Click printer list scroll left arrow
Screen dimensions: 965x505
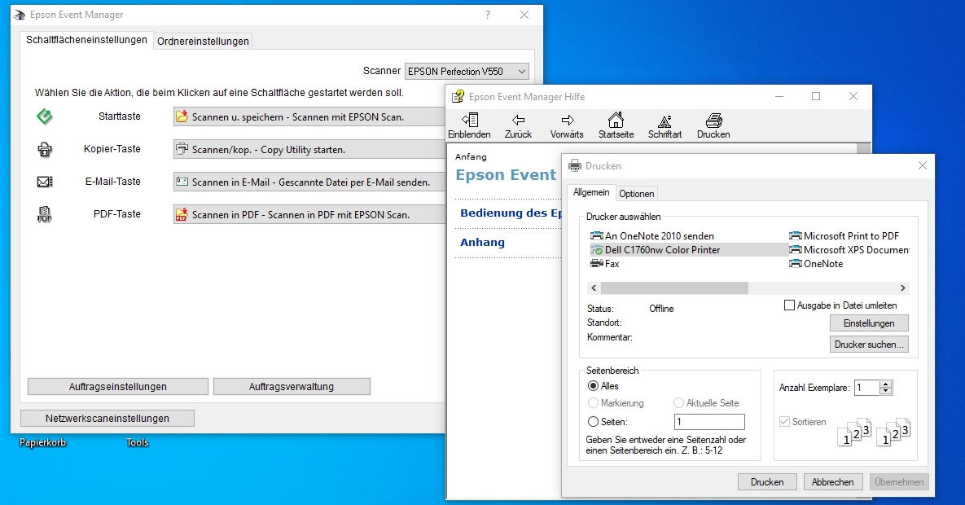(x=594, y=288)
